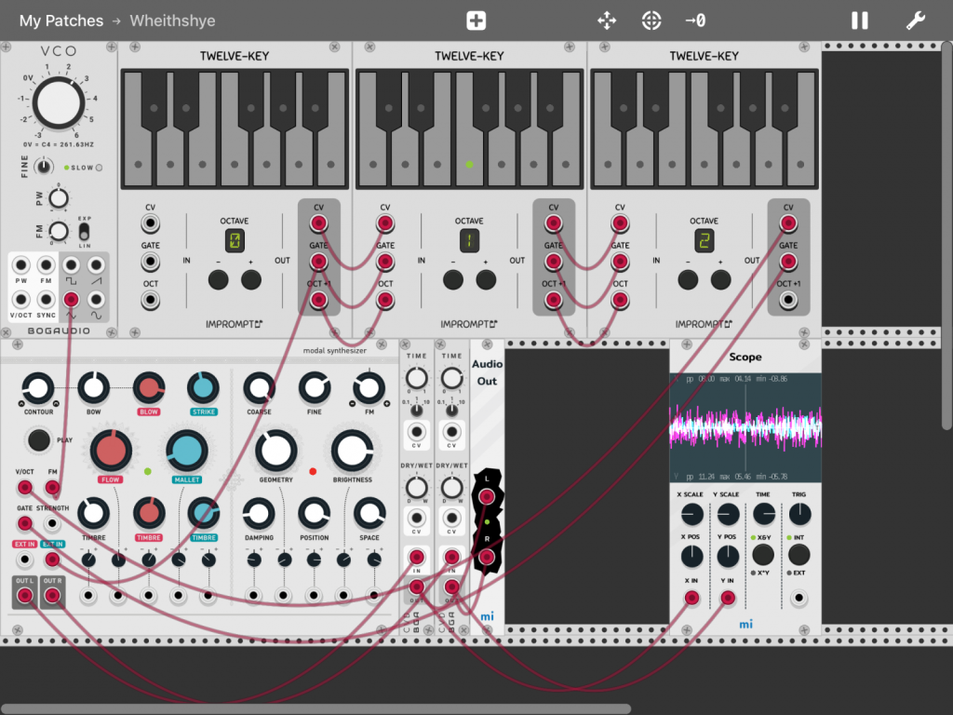Screen dimensions: 953x715
Task: Decrease octave on the first Twelve-Key
Action: click(218, 279)
